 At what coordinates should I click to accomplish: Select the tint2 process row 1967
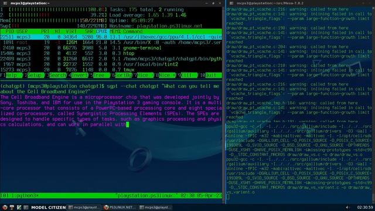pyautogui.click(x=111, y=64)
